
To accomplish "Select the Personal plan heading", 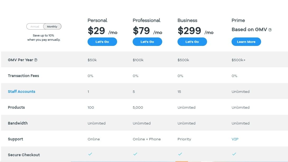I will point(97,20).
